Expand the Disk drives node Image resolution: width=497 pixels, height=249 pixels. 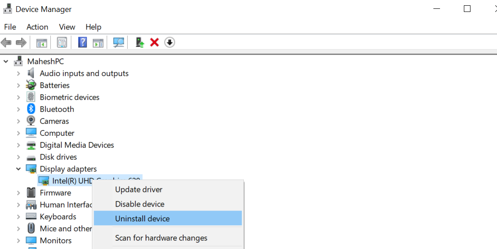tap(19, 157)
